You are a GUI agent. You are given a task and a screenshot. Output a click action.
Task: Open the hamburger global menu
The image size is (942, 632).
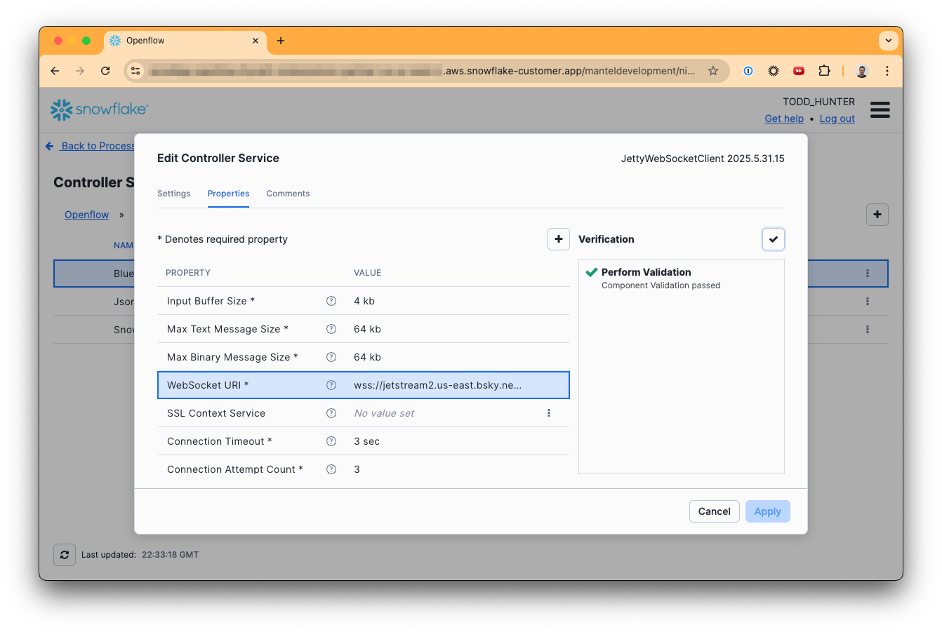pyautogui.click(x=880, y=110)
